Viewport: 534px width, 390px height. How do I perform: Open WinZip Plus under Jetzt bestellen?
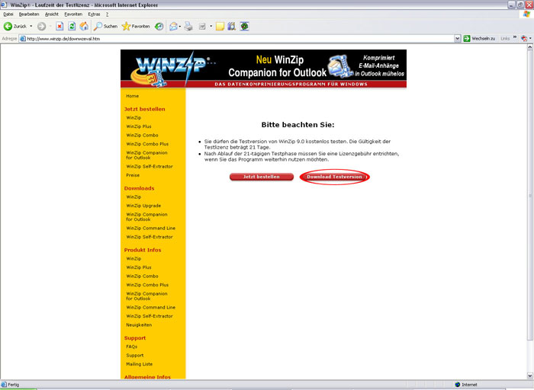pos(139,126)
